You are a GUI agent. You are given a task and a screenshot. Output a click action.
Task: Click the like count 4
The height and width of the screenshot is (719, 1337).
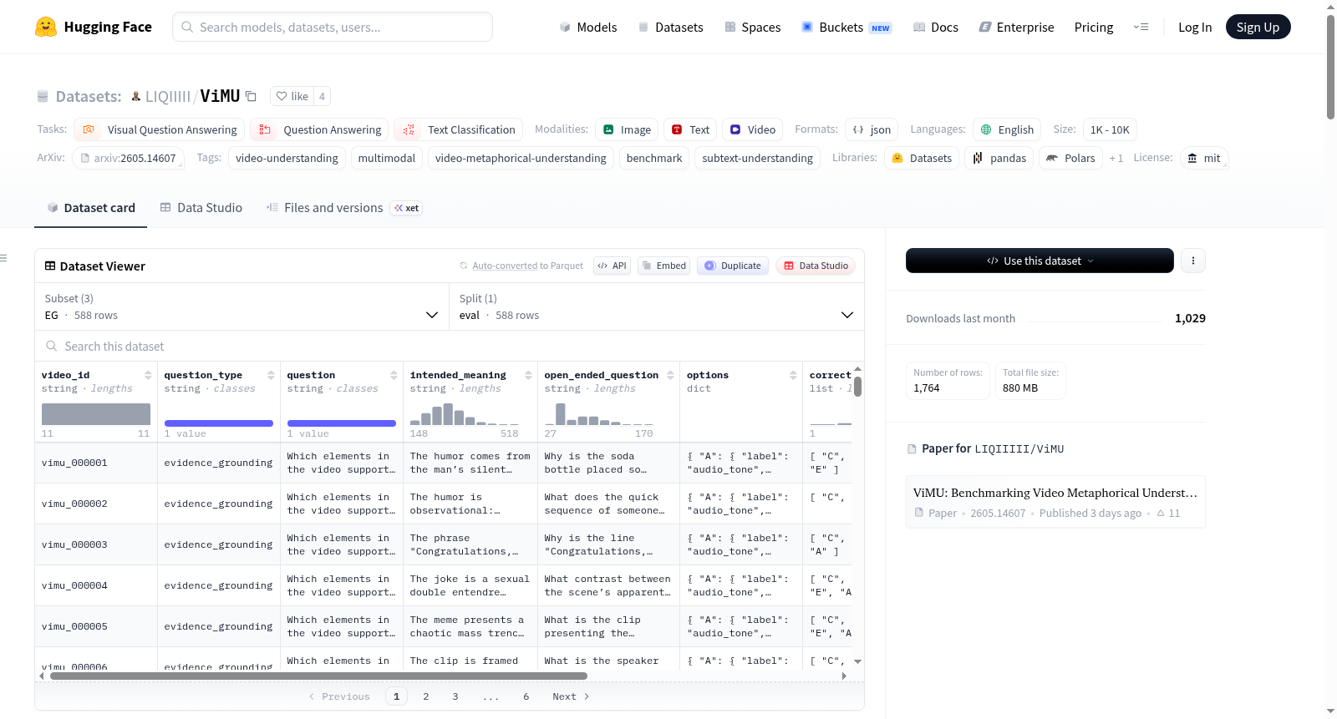tap(322, 96)
